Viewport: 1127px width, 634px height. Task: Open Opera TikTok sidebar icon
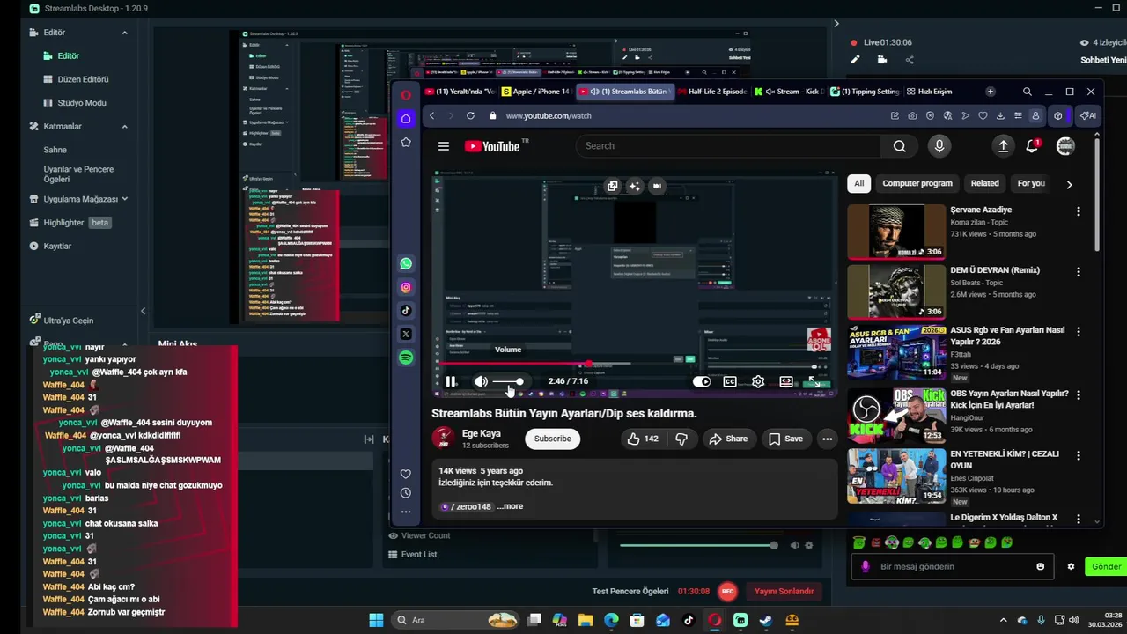(406, 310)
